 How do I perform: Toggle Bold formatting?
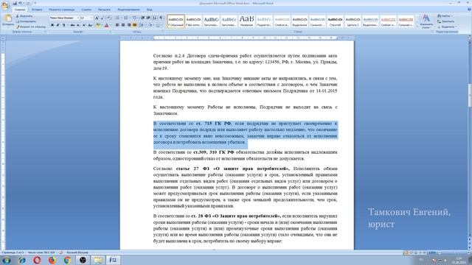click(52, 25)
